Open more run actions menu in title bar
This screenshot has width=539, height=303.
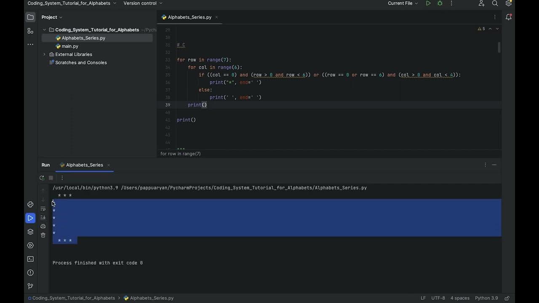451,3
